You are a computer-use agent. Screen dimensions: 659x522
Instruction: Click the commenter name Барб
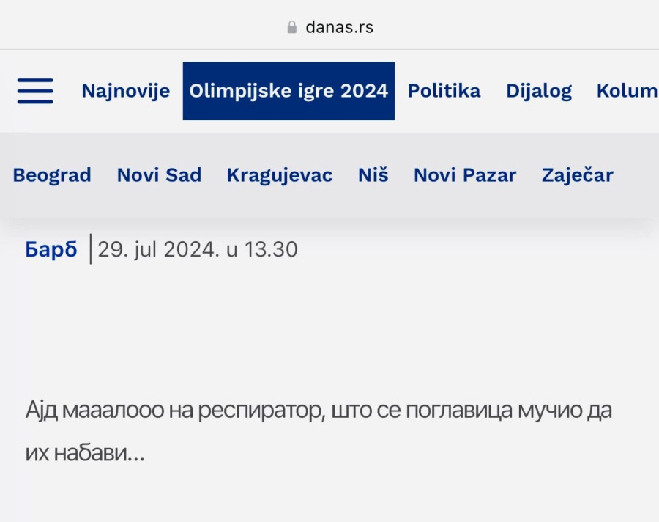50,249
